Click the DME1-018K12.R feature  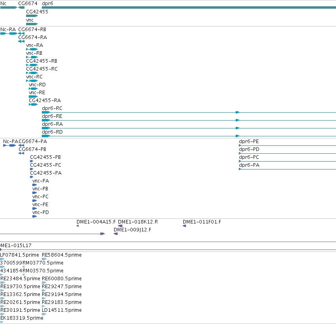point(120,226)
